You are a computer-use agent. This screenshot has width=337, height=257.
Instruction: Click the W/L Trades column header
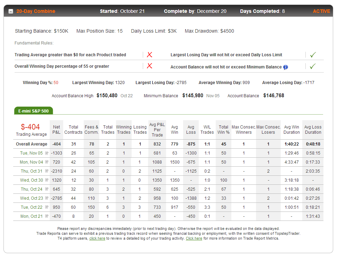(x=207, y=130)
